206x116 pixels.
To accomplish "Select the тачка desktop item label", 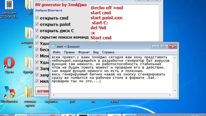I will click(x=114, y=101).
